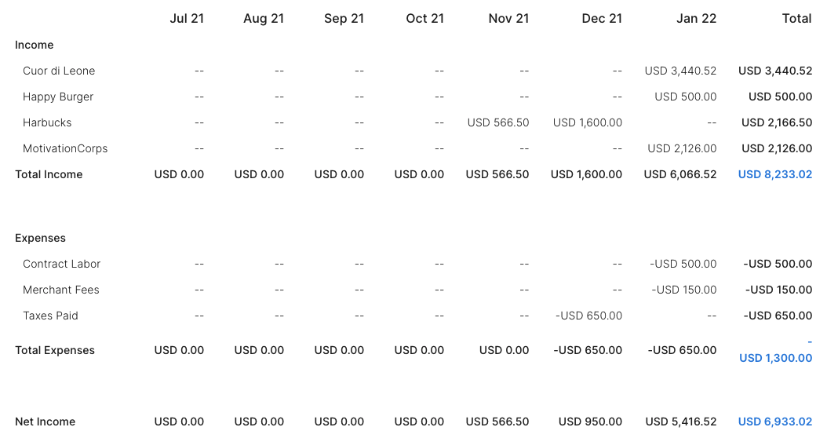Click the Total column header

[796, 19]
